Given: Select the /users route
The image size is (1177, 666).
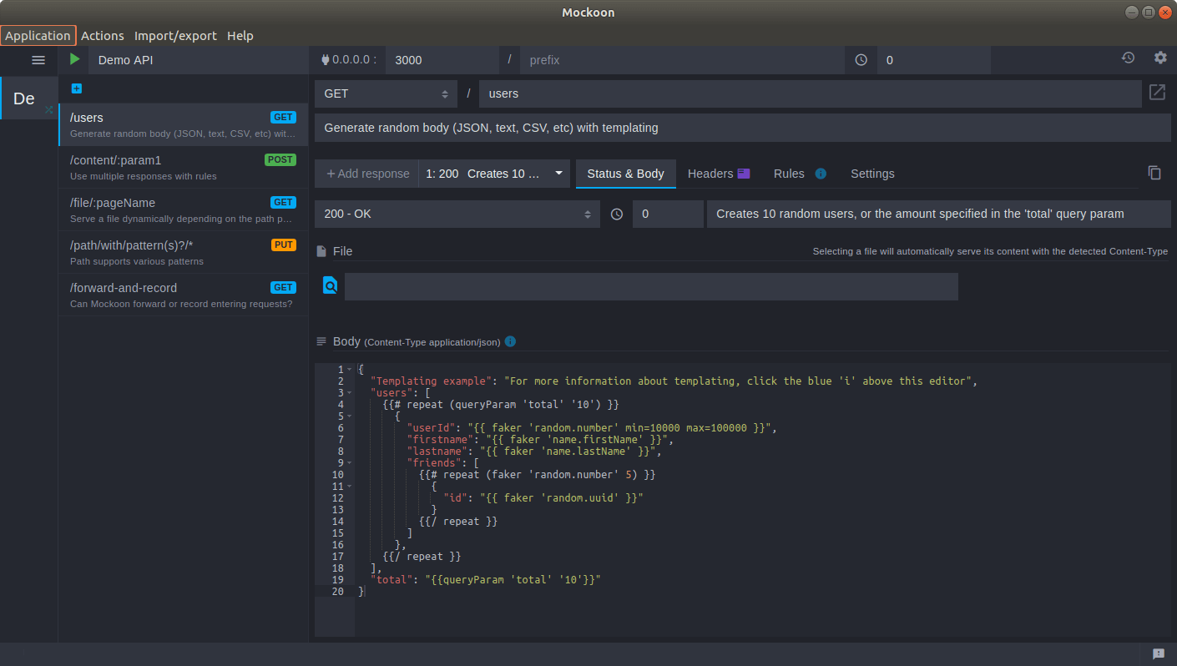Looking at the screenshot, I should point(183,124).
